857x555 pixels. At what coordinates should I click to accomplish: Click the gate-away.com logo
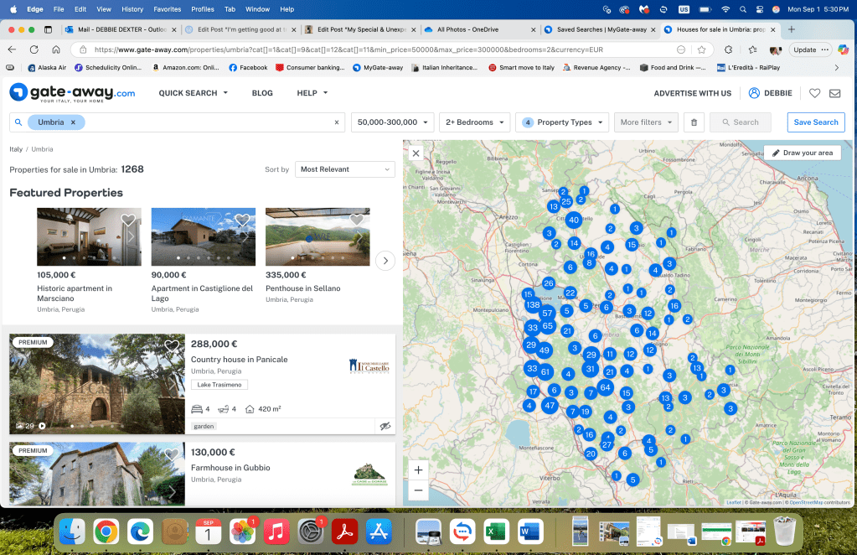72,93
